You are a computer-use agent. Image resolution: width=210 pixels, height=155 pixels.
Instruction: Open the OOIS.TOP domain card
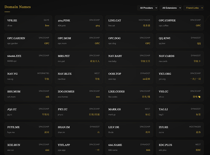point(129,76)
